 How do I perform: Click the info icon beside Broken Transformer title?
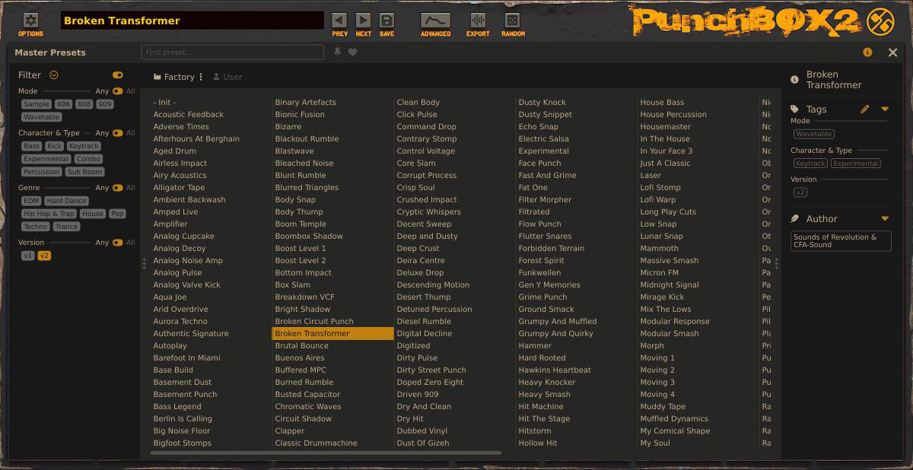(x=795, y=79)
